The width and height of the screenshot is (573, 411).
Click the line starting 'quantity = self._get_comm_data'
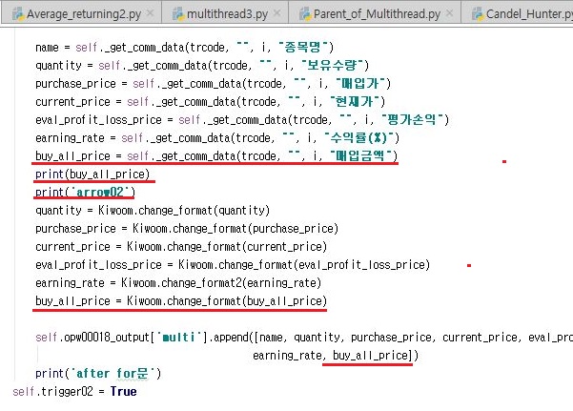(202, 66)
